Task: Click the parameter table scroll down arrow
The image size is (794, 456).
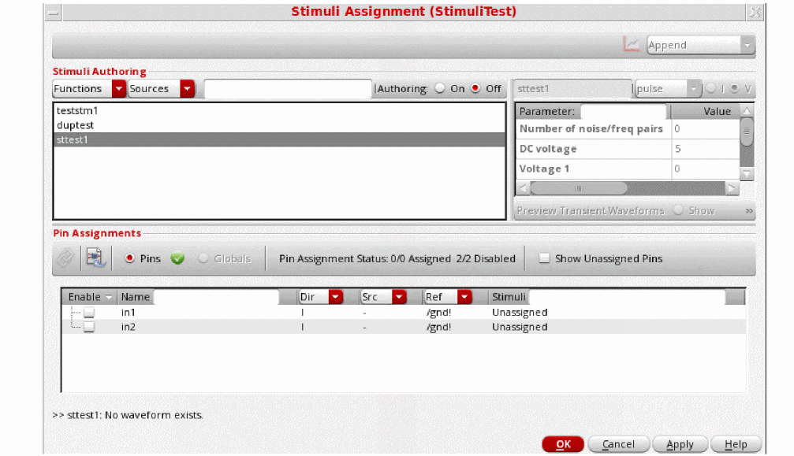Action: (x=747, y=173)
